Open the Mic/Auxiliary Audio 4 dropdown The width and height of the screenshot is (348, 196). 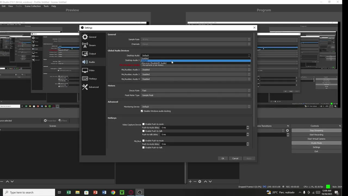196,79
